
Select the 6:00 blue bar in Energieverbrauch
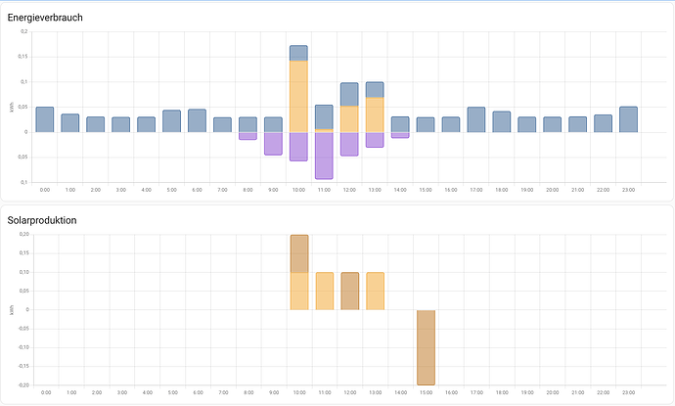click(x=197, y=120)
